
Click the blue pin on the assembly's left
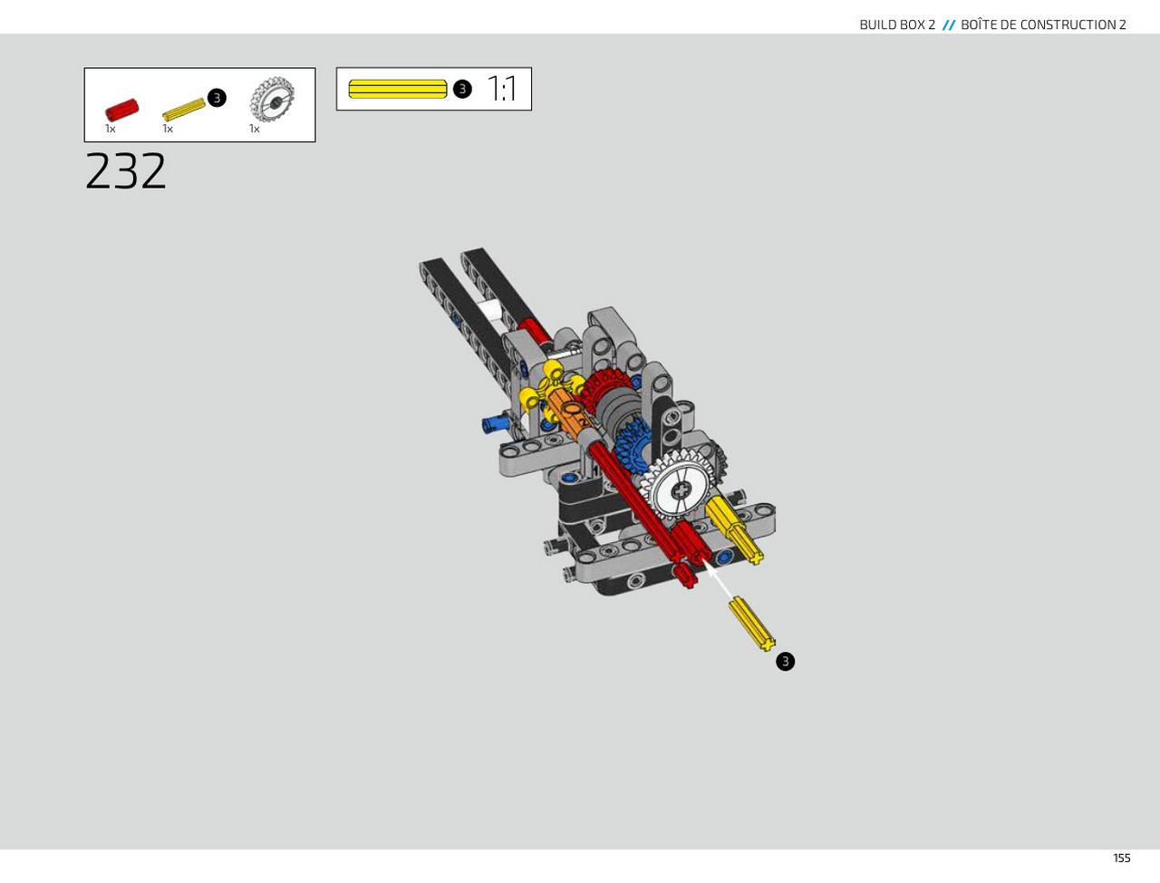(496, 423)
